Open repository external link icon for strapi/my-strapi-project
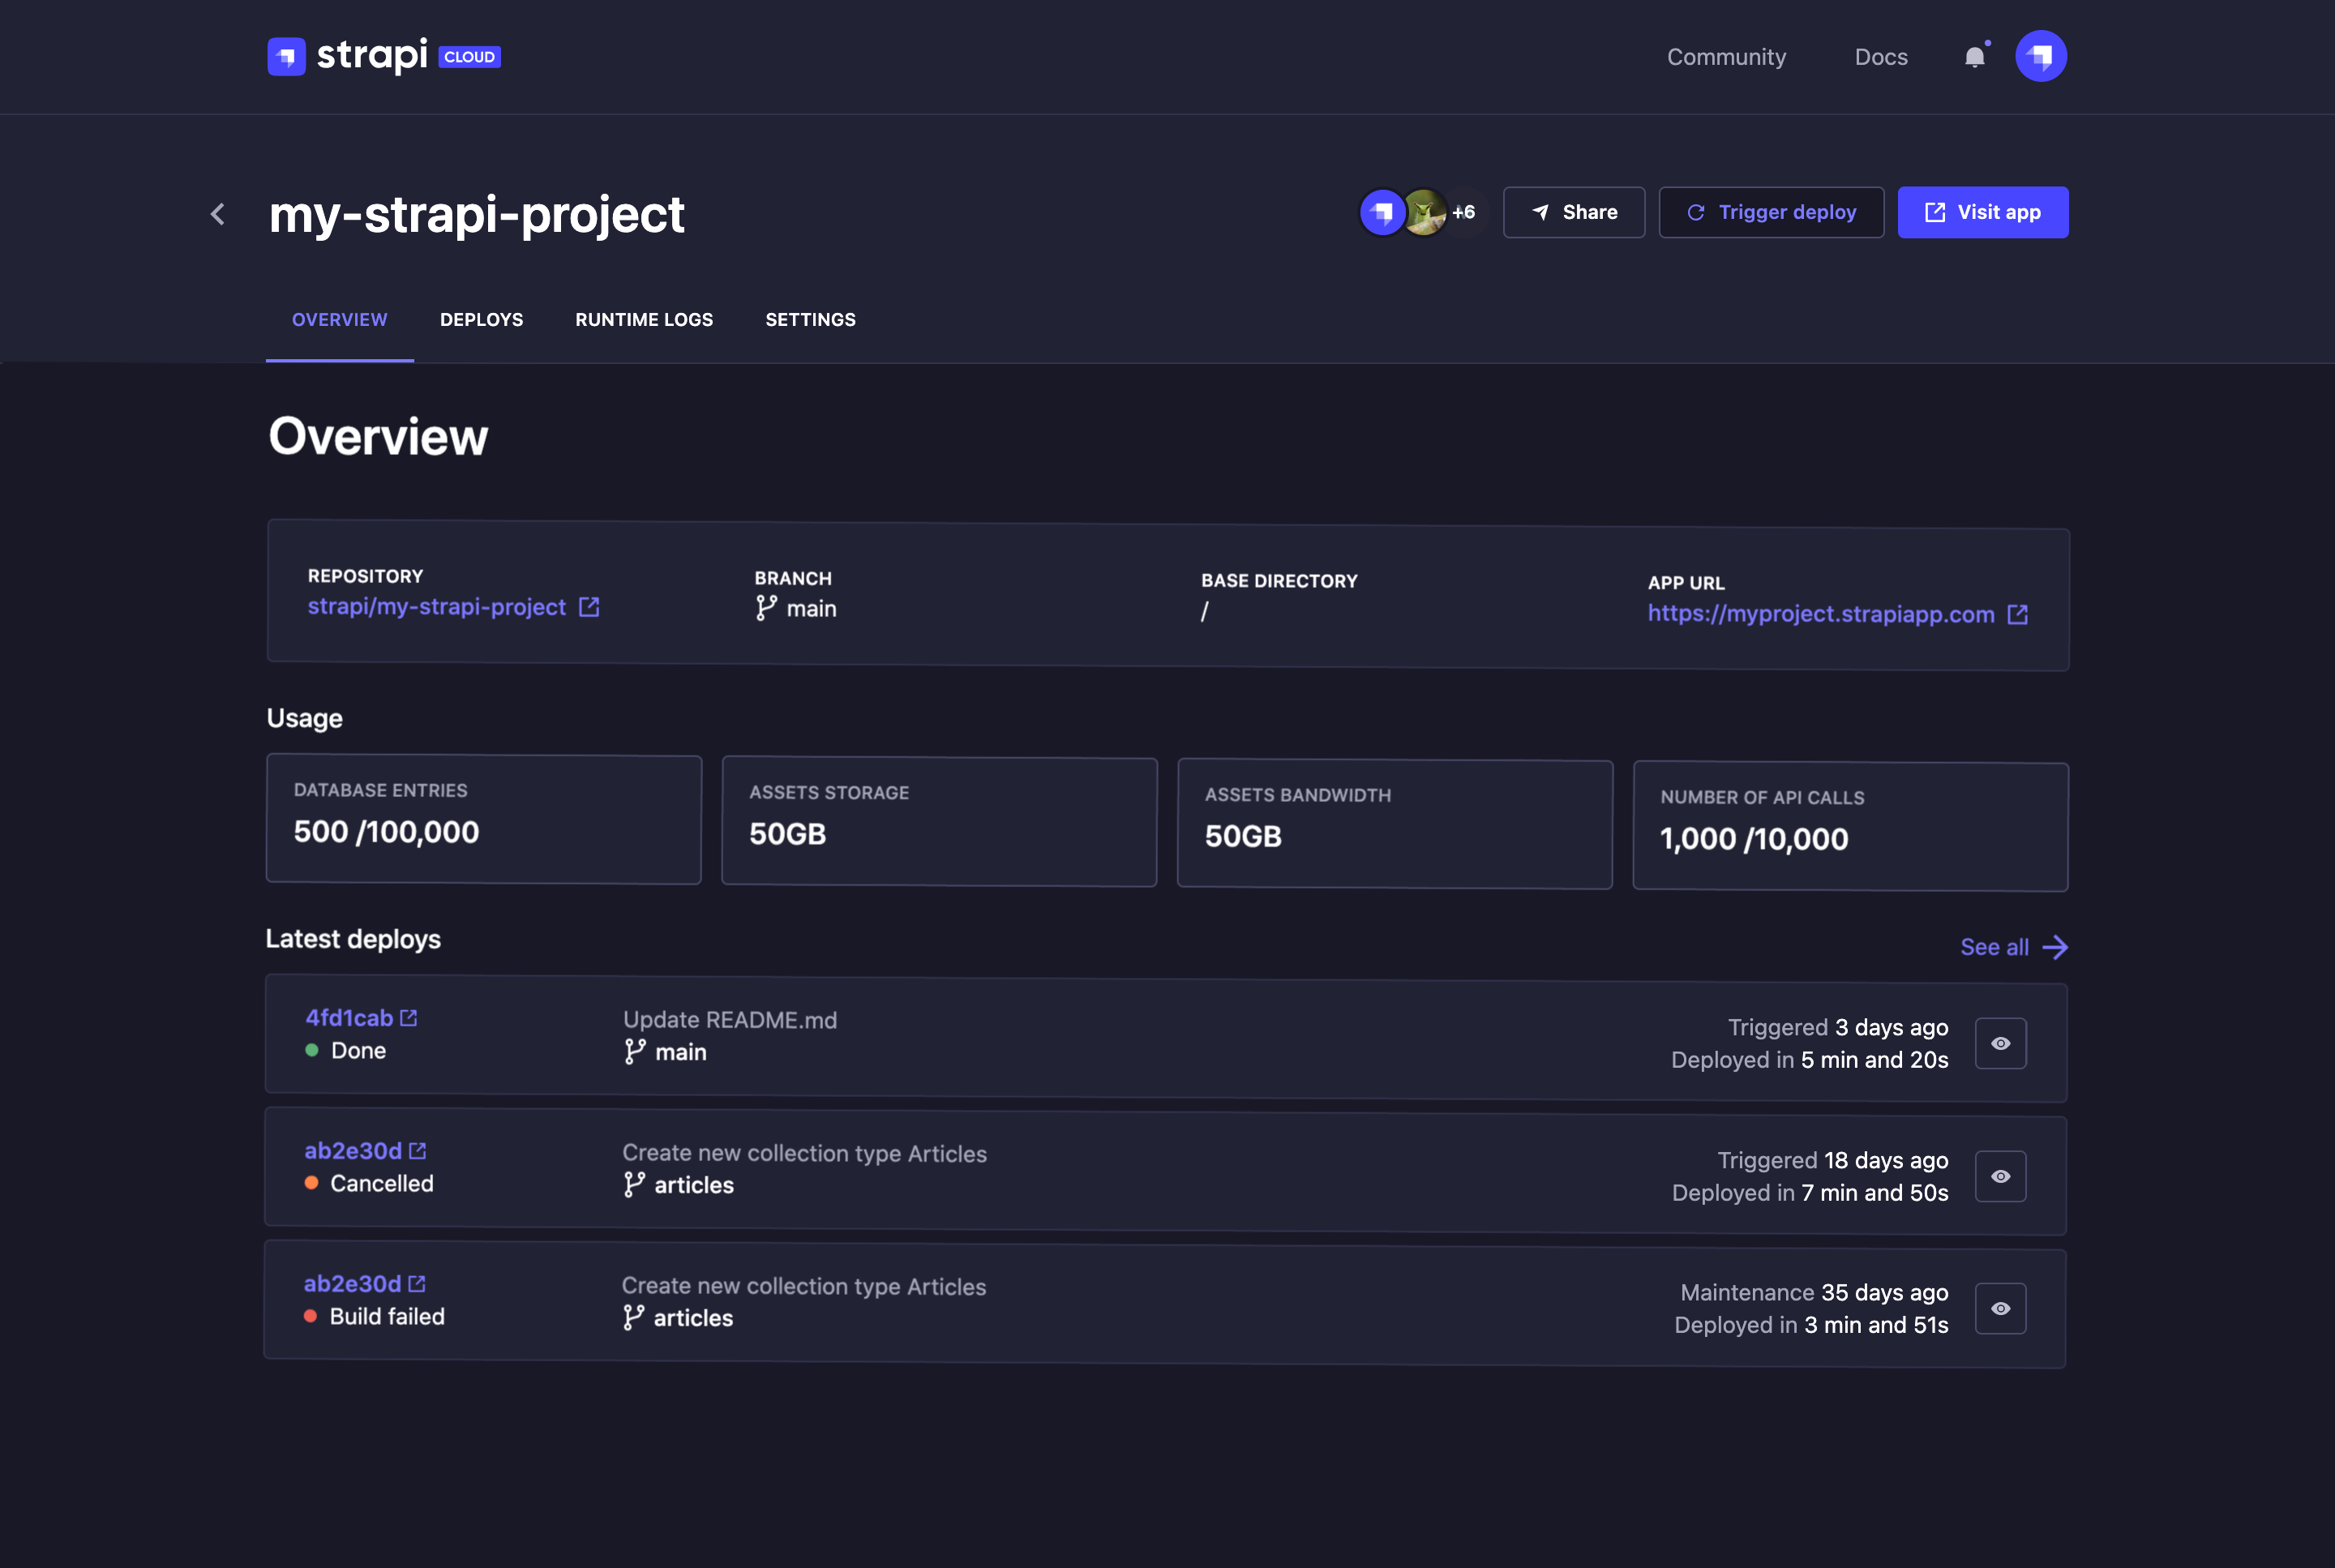 pyautogui.click(x=589, y=606)
